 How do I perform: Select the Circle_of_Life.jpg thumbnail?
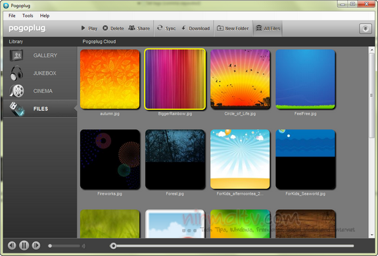point(240,79)
